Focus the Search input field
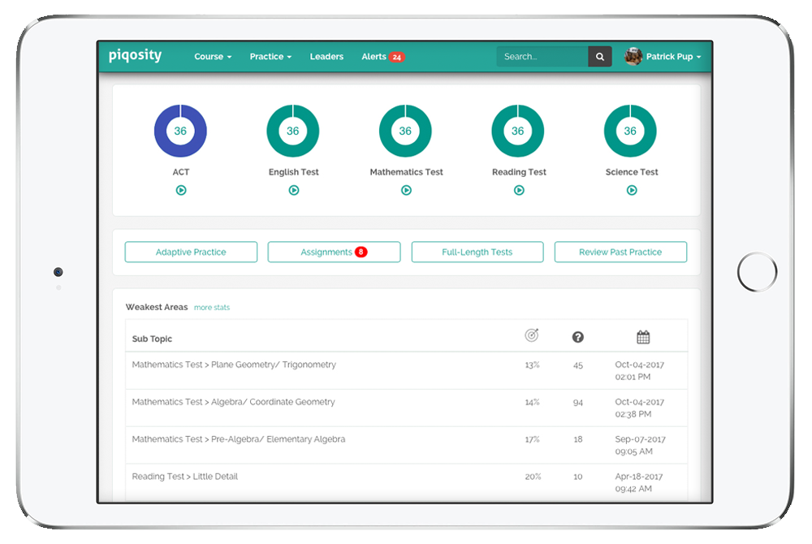This screenshot has height=544, width=812. (x=542, y=57)
